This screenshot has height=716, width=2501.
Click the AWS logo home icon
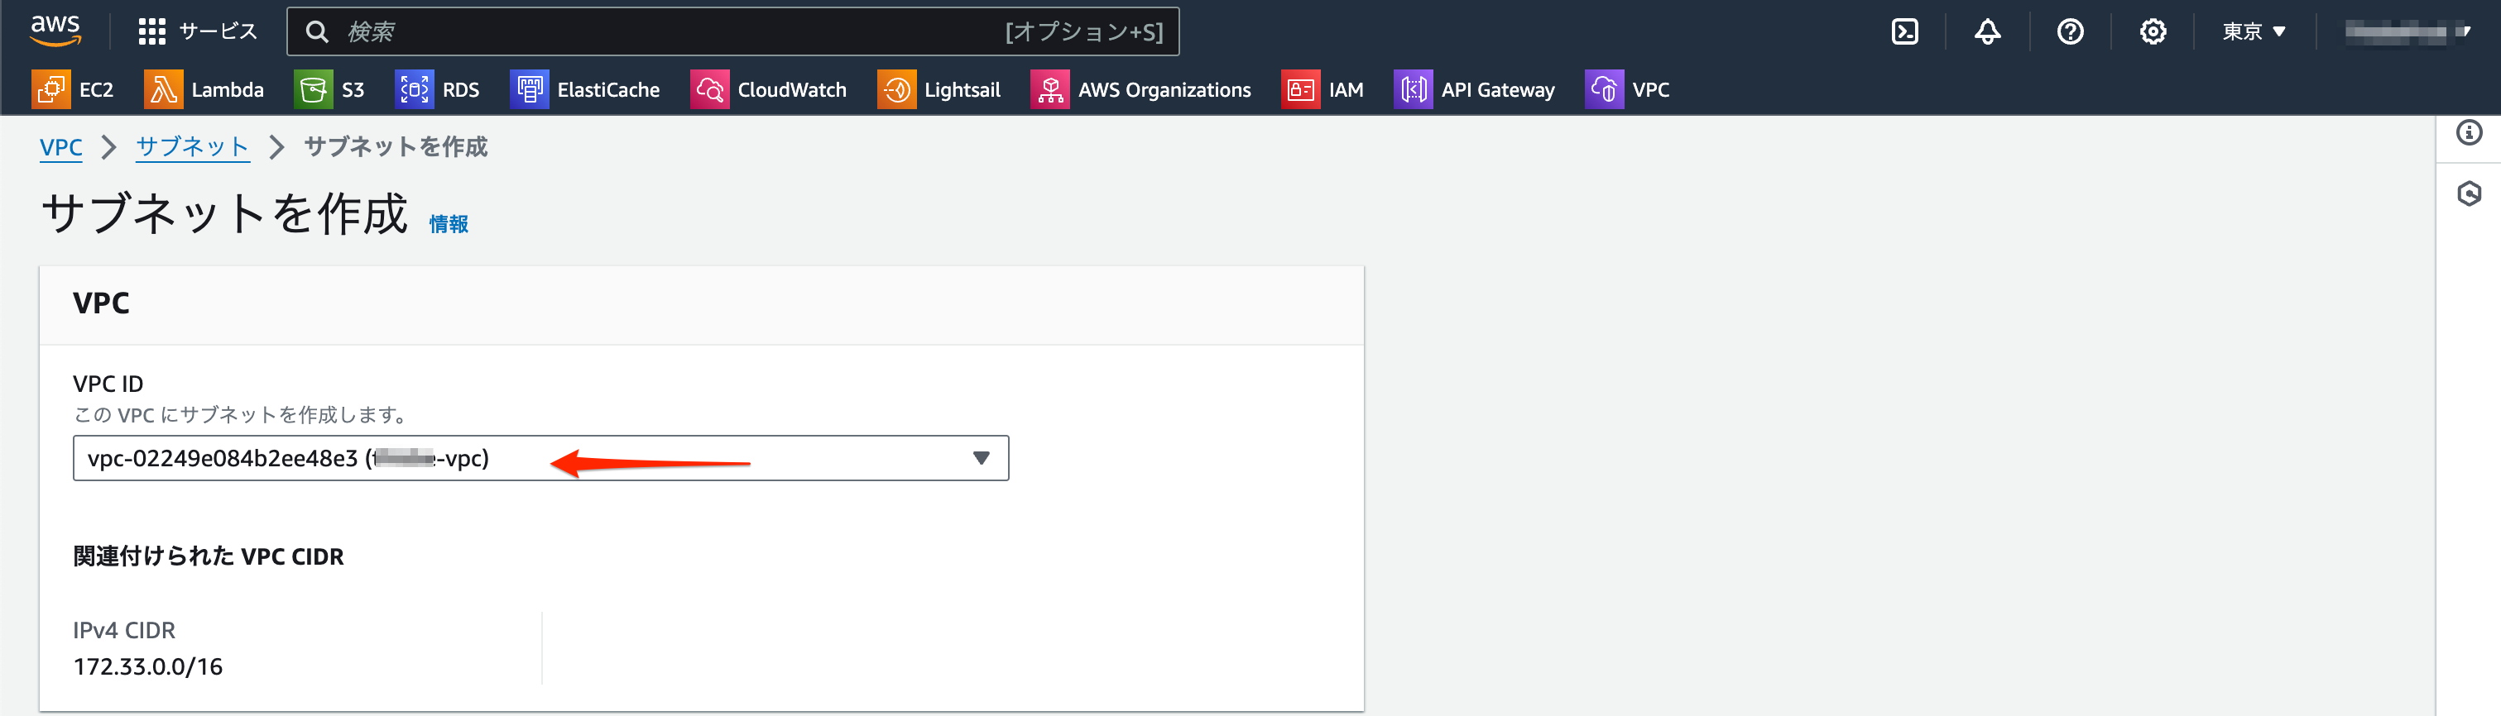coord(55,31)
